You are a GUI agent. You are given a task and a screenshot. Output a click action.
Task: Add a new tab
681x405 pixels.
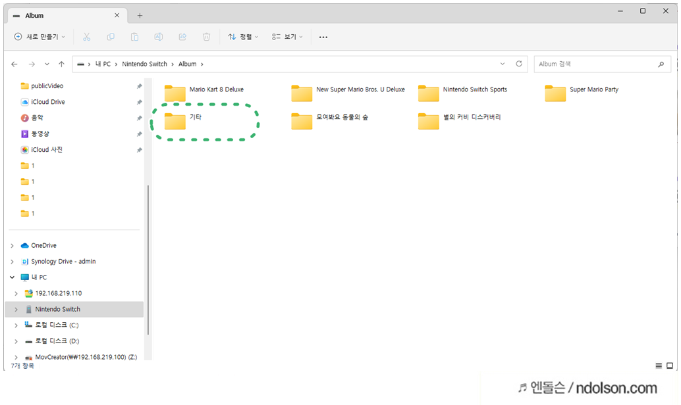point(140,16)
